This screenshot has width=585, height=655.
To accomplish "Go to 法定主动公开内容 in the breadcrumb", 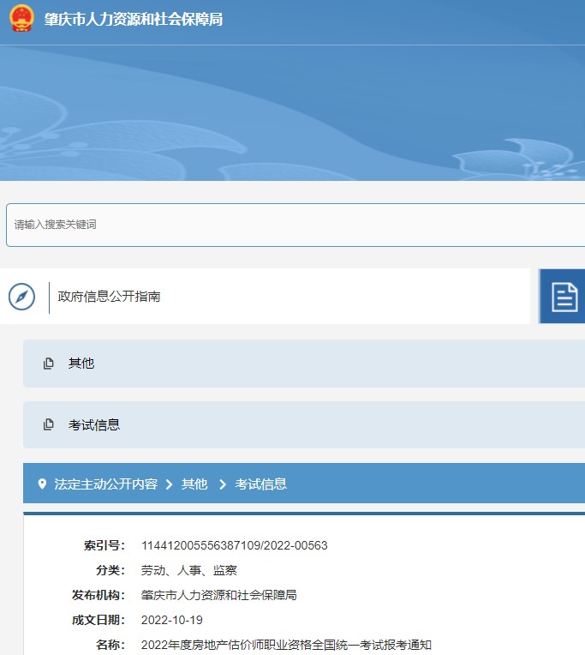I will coord(105,484).
